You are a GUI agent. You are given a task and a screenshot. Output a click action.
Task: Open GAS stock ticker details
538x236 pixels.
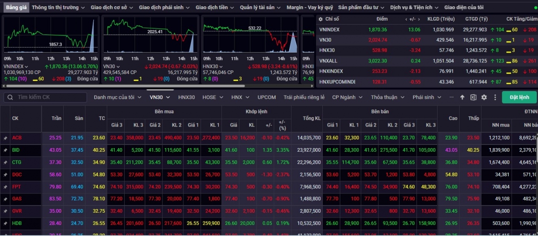(17, 198)
